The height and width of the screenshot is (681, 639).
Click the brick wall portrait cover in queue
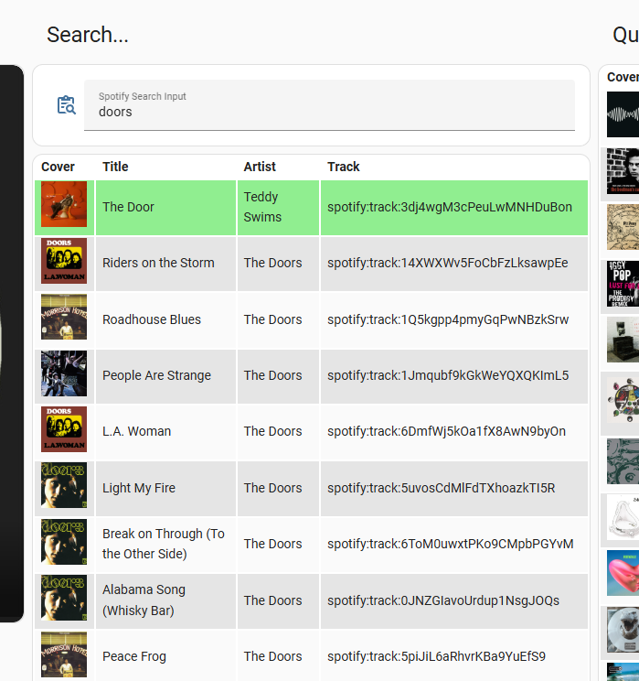click(x=623, y=171)
